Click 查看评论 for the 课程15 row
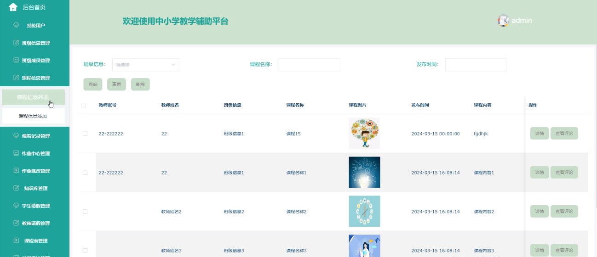This screenshot has height=257, width=597. (564, 134)
